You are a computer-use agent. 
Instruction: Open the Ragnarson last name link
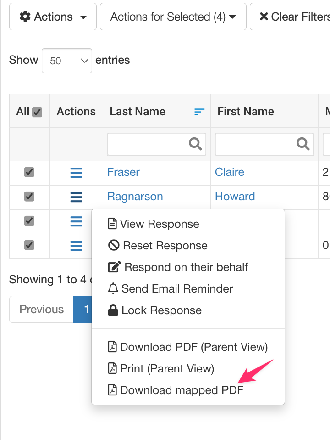(135, 197)
